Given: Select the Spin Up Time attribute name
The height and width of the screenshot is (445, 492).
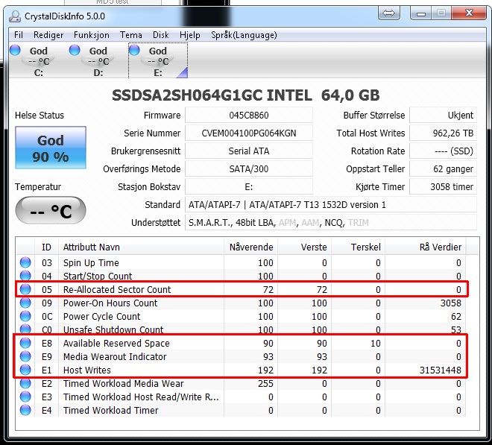Looking at the screenshot, I should pyautogui.click(x=91, y=262).
